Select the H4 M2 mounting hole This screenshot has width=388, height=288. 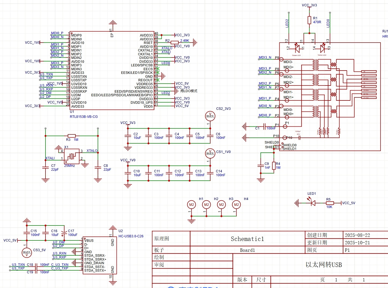click(x=236, y=205)
